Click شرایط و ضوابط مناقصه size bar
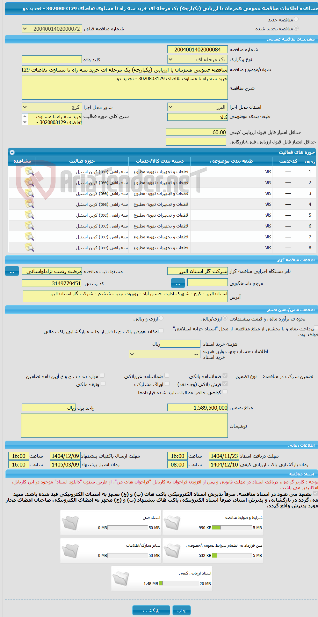The height and width of the screenshot is (617, 318). (232, 528)
